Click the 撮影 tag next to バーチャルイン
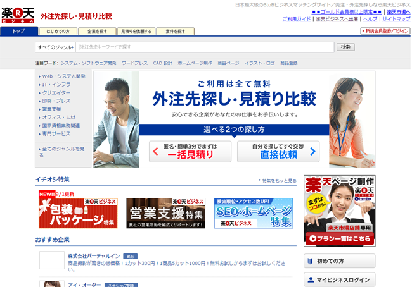This screenshot has width=412, height=287. pos(131,256)
